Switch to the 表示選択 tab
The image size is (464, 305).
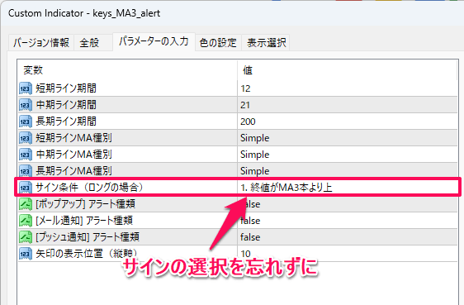tap(266, 43)
